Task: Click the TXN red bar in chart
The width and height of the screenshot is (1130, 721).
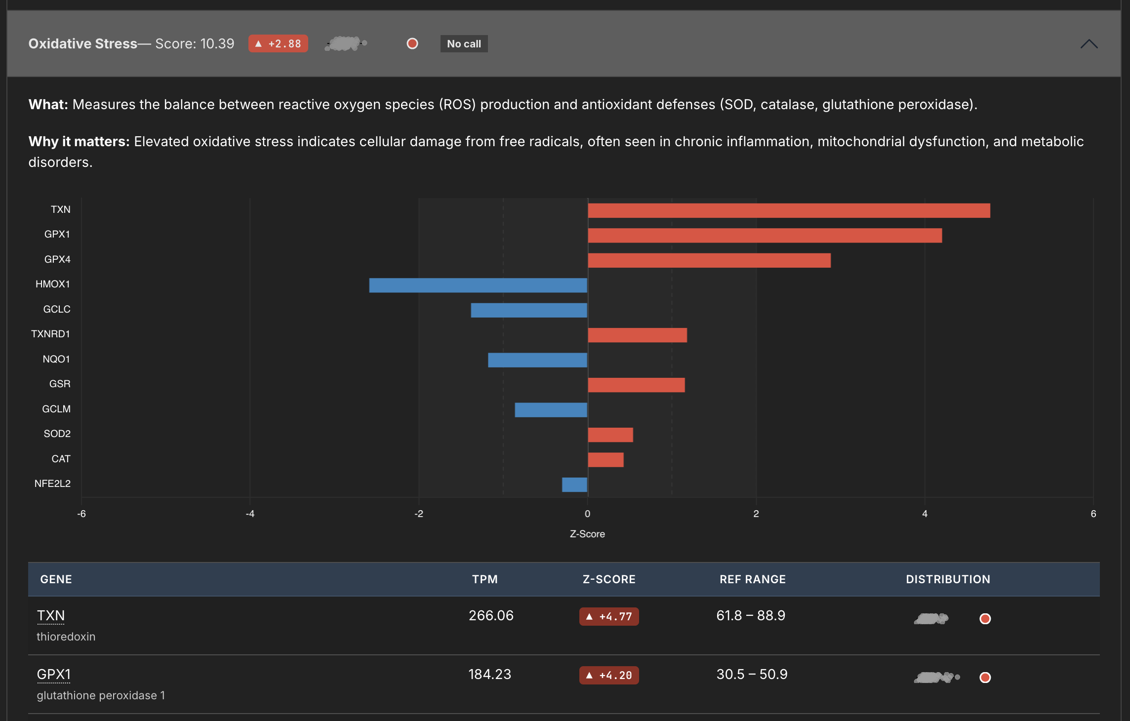Action: tap(788, 211)
